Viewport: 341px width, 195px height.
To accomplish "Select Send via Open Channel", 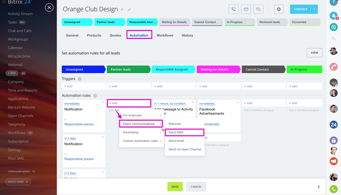I will 184,149.
